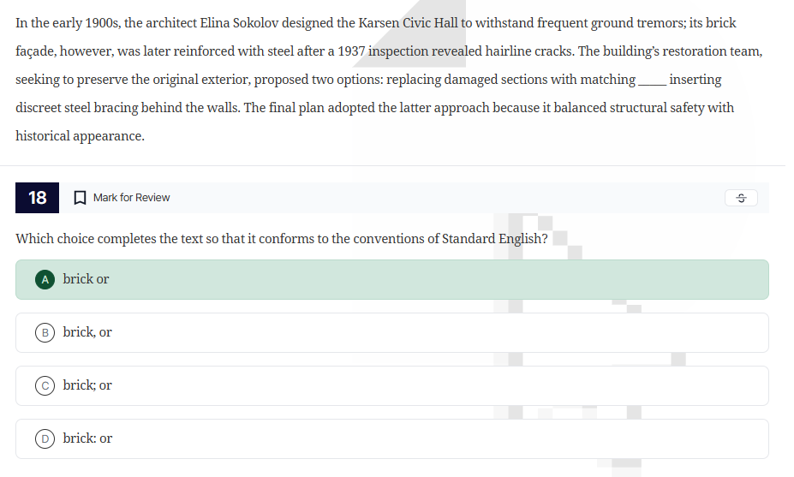Click the year "1937" in the passage
This screenshot has width=794, height=477.
[352, 51]
